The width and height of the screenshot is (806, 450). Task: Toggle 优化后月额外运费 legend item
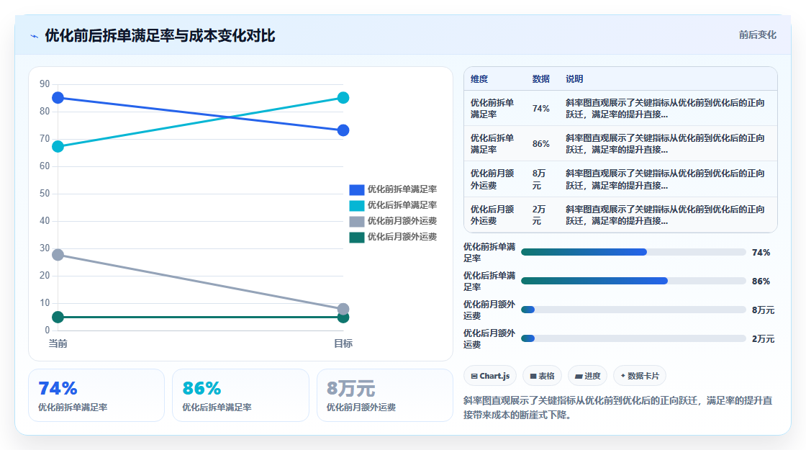click(x=393, y=237)
